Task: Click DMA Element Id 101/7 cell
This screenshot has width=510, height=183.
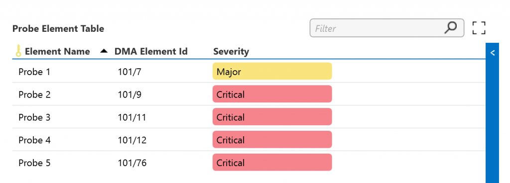Action: coord(129,72)
